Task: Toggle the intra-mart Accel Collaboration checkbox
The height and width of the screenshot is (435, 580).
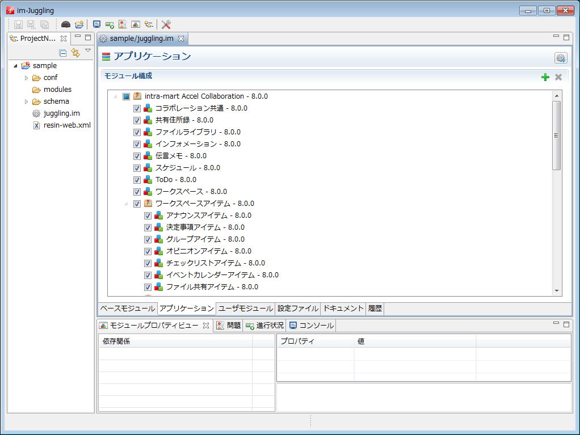Action: [126, 96]
